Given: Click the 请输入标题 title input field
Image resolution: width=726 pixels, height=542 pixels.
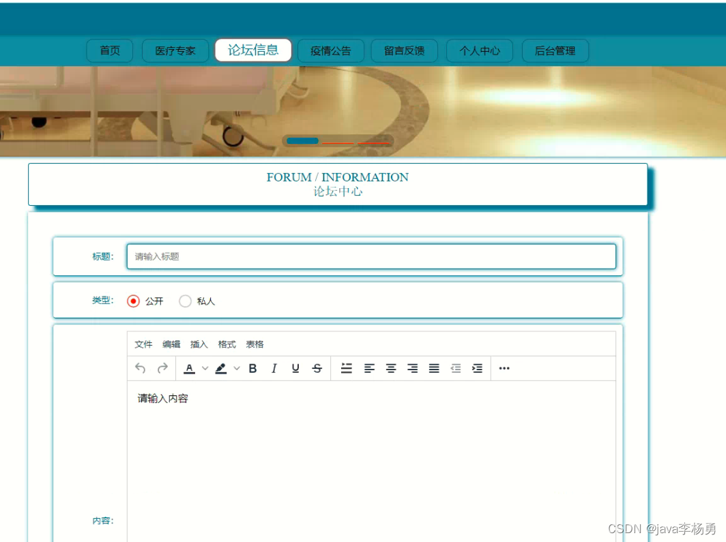Looking at the screenshot, I should [371, 256].
